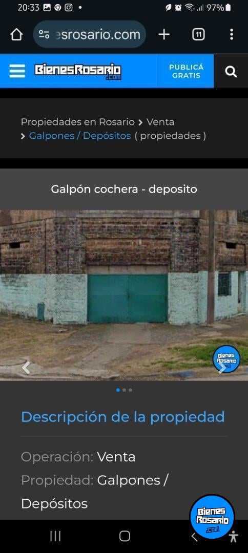This screenshot has width=248, height=553.
Task: Select the first carousel dot
Action: pos(118,390)
